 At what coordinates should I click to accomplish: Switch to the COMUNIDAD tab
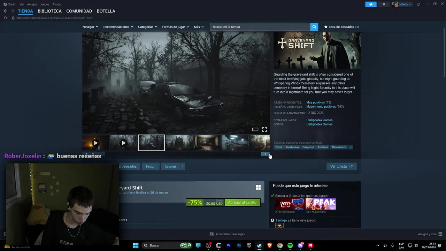[79, 11]
